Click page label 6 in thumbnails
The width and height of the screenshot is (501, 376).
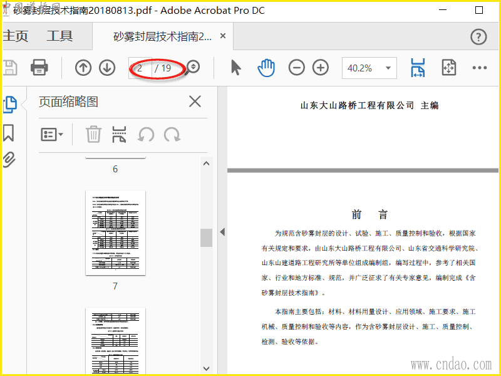coord(115,169)
